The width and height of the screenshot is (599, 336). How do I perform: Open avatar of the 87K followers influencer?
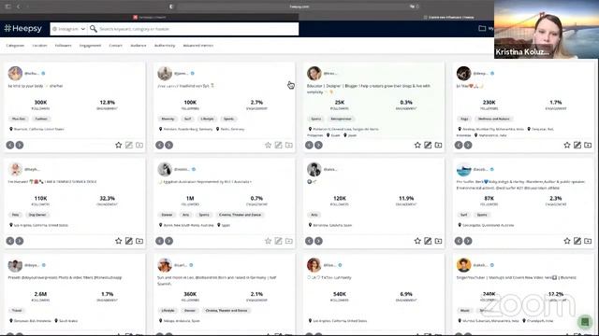tap(464, 170)
